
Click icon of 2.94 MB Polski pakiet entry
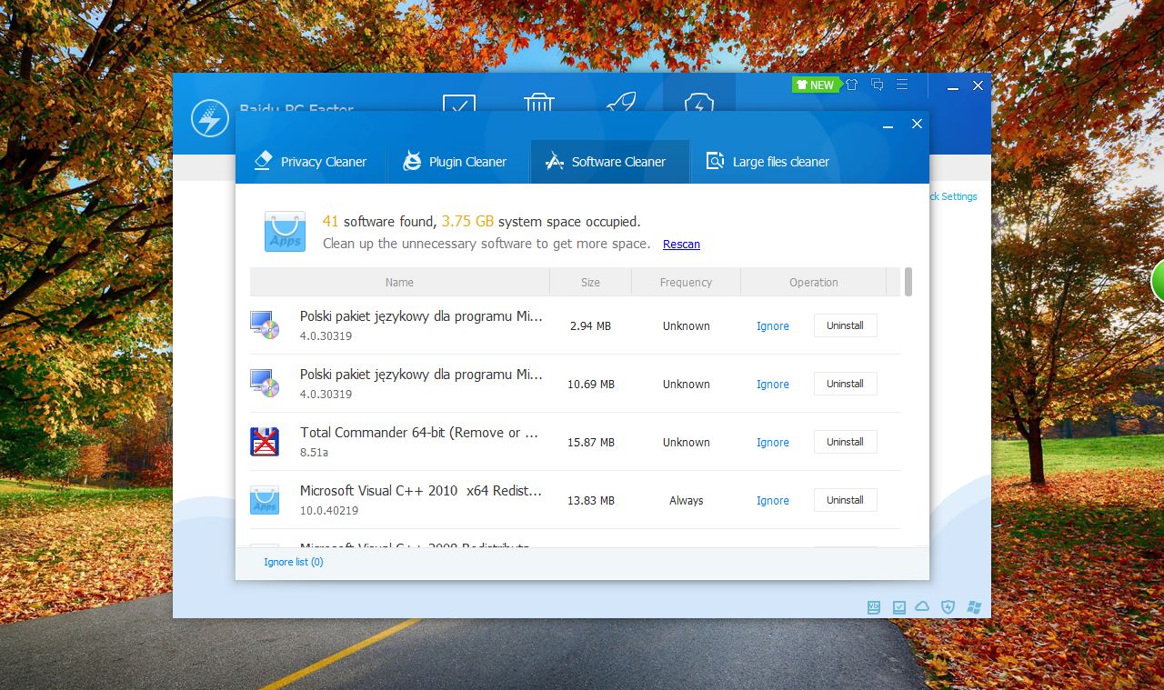click(x=265, y=325)
